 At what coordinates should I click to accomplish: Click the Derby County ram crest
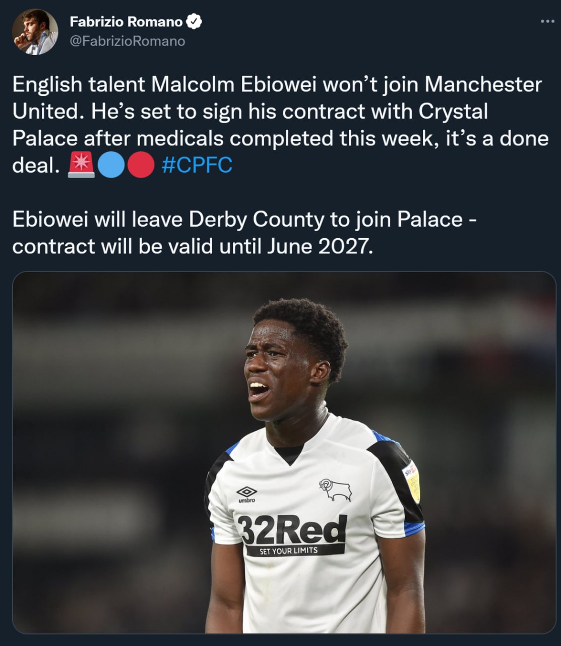point(335,490)
